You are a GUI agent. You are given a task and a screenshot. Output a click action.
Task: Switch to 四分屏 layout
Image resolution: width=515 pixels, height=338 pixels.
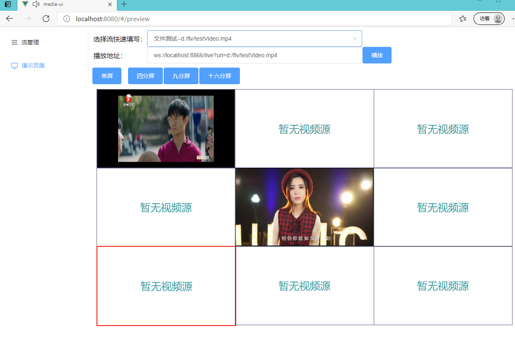[145, 76]
